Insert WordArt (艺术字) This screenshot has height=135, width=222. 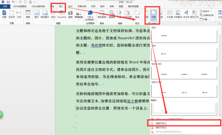click(x=186, y=15)
